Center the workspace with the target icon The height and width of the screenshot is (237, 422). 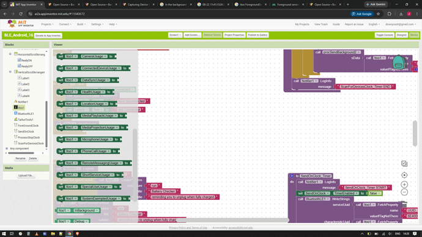[404, 175]
